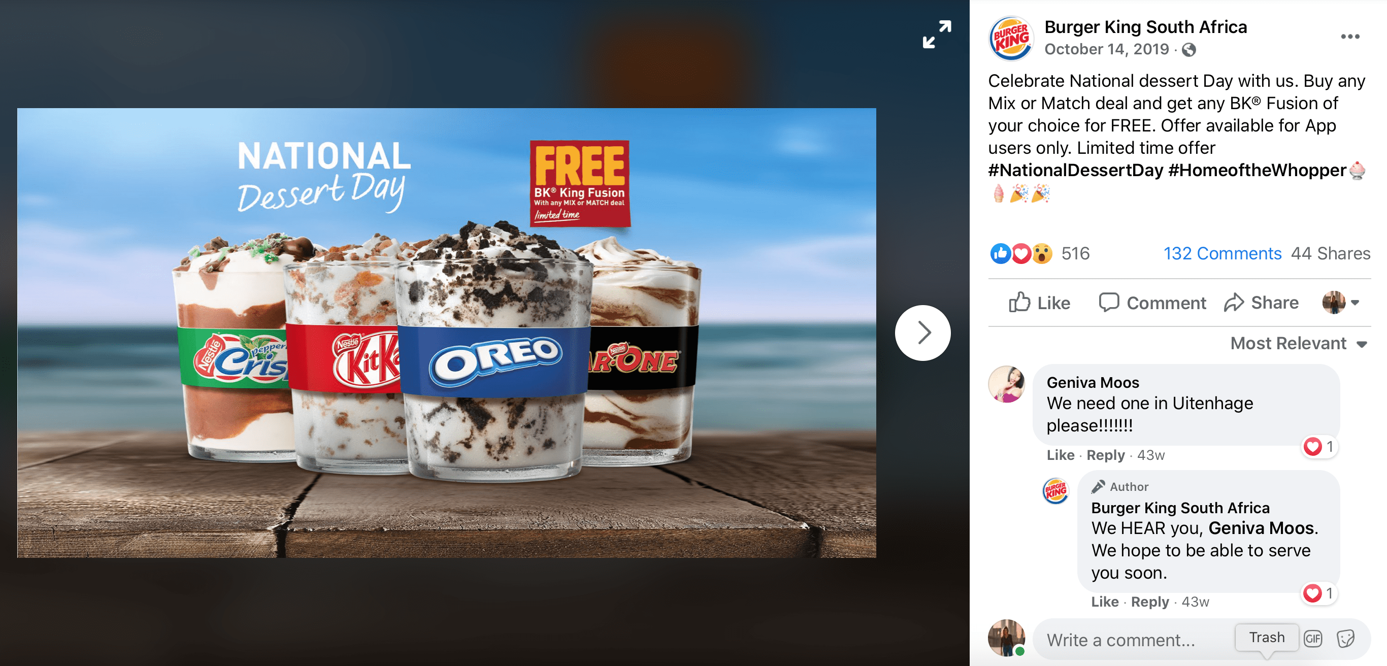Expand the photo to fullscreen view
This screenshot has height=666, width=1387.
[936, 35]
